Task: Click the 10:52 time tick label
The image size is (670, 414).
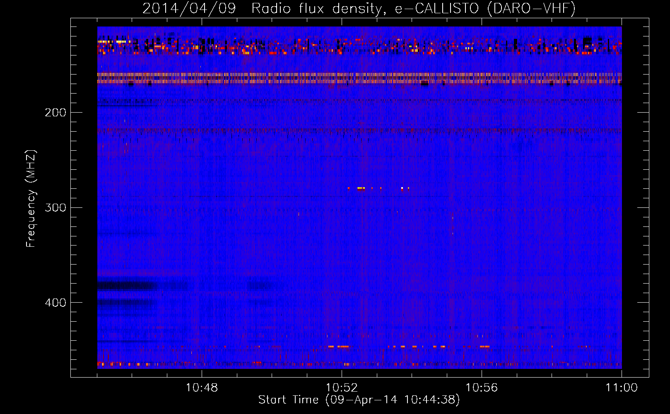Action: click(x=342, y=388)
